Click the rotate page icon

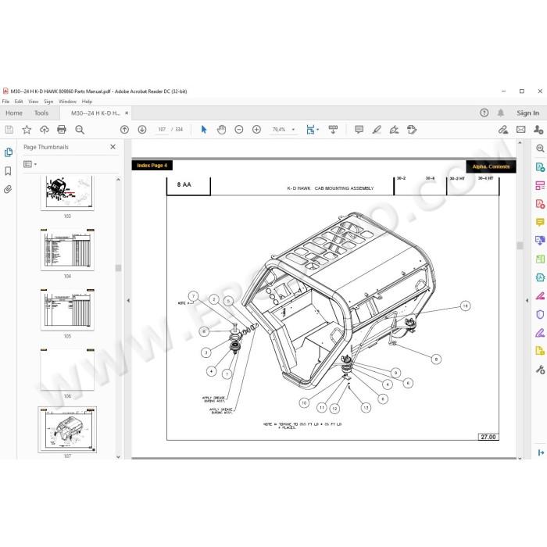(412, 130)
